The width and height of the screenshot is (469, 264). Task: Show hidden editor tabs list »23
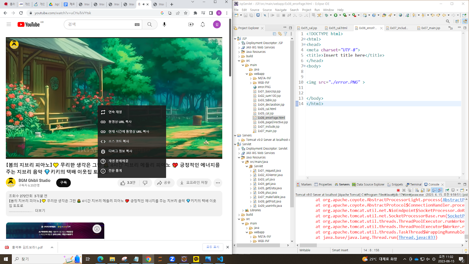click(451, 28)
